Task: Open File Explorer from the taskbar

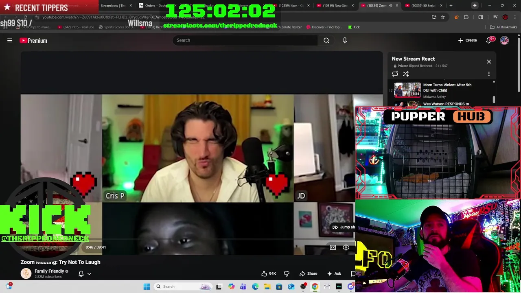Action: click(267, 286)
